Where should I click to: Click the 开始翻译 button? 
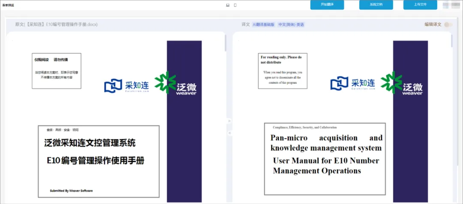pyautogui.click(x=327, y=5)
